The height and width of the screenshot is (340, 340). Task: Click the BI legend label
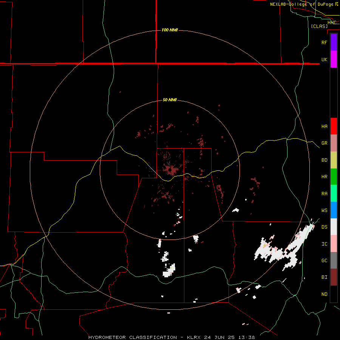(x=324, y=277)
